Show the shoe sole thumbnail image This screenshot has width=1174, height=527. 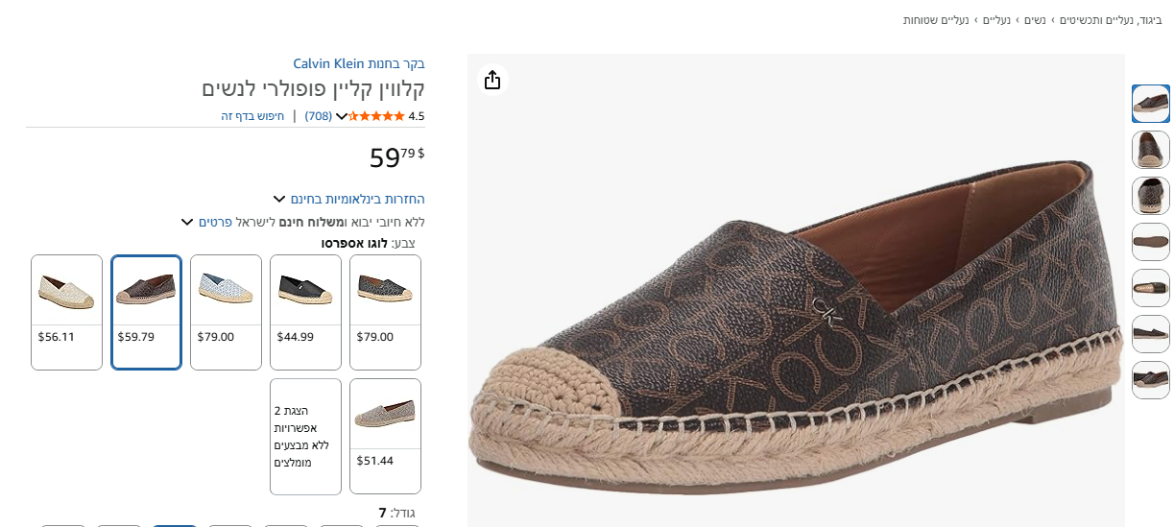click(1150, 242)
